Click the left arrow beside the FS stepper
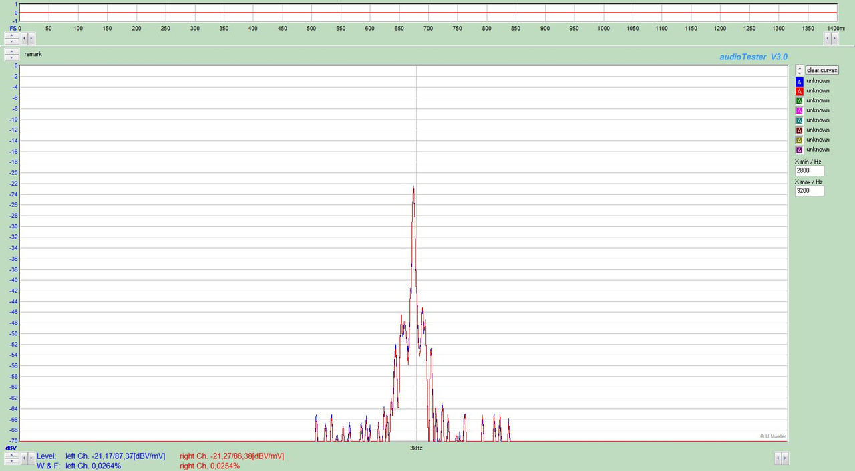 pos(24,39)
